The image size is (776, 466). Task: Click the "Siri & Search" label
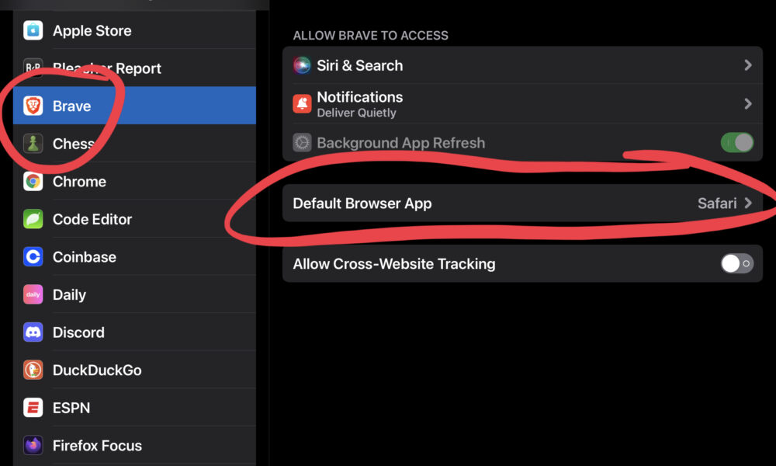[360, 65]
